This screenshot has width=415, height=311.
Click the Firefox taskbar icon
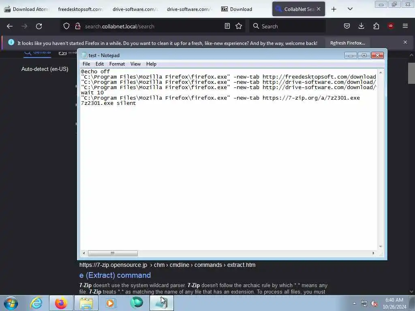pos(61,303)
